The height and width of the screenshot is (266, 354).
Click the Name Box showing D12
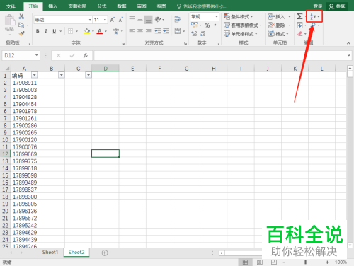click(21, 55)
